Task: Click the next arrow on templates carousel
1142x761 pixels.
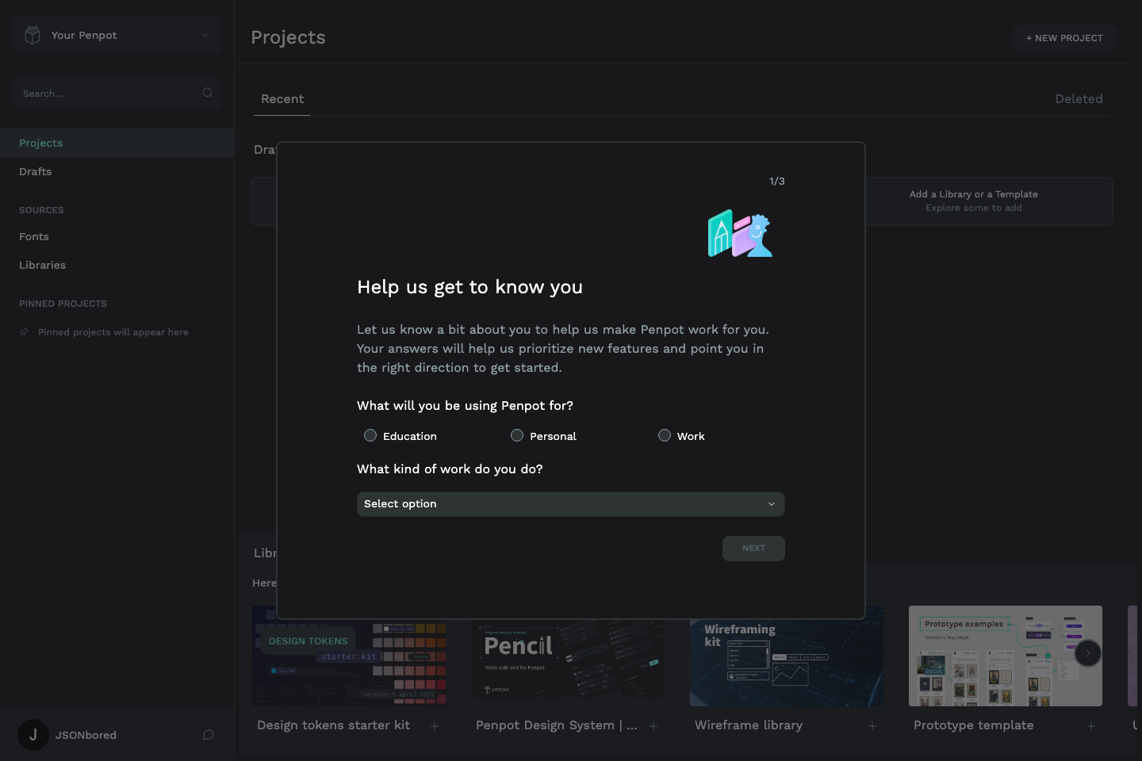Action: [x=1088, y=653]
